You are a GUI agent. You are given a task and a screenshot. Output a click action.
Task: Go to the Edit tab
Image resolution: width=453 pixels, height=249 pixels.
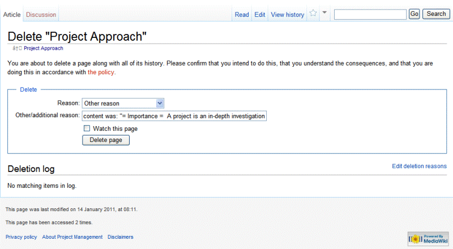pos(260,15)
